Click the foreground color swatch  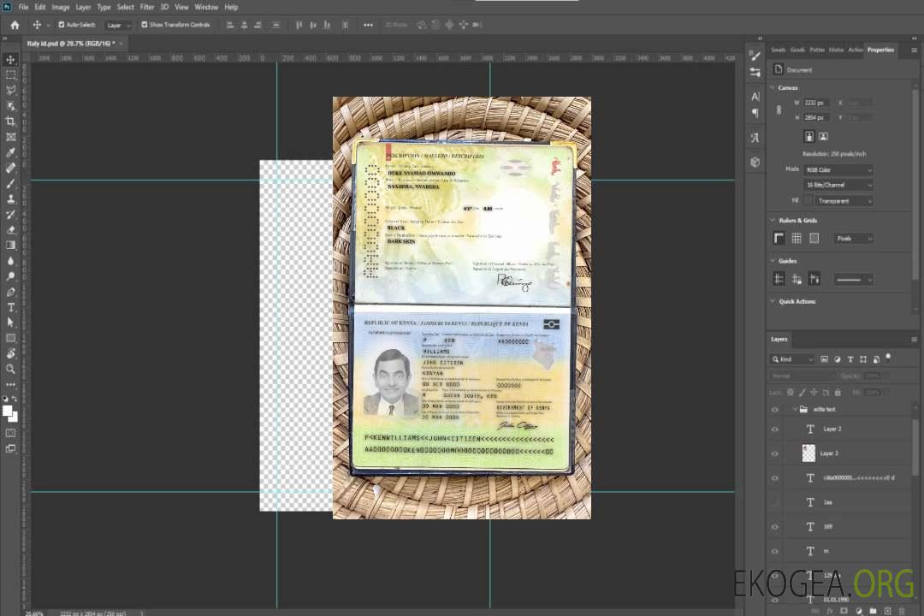pos(7,411)
